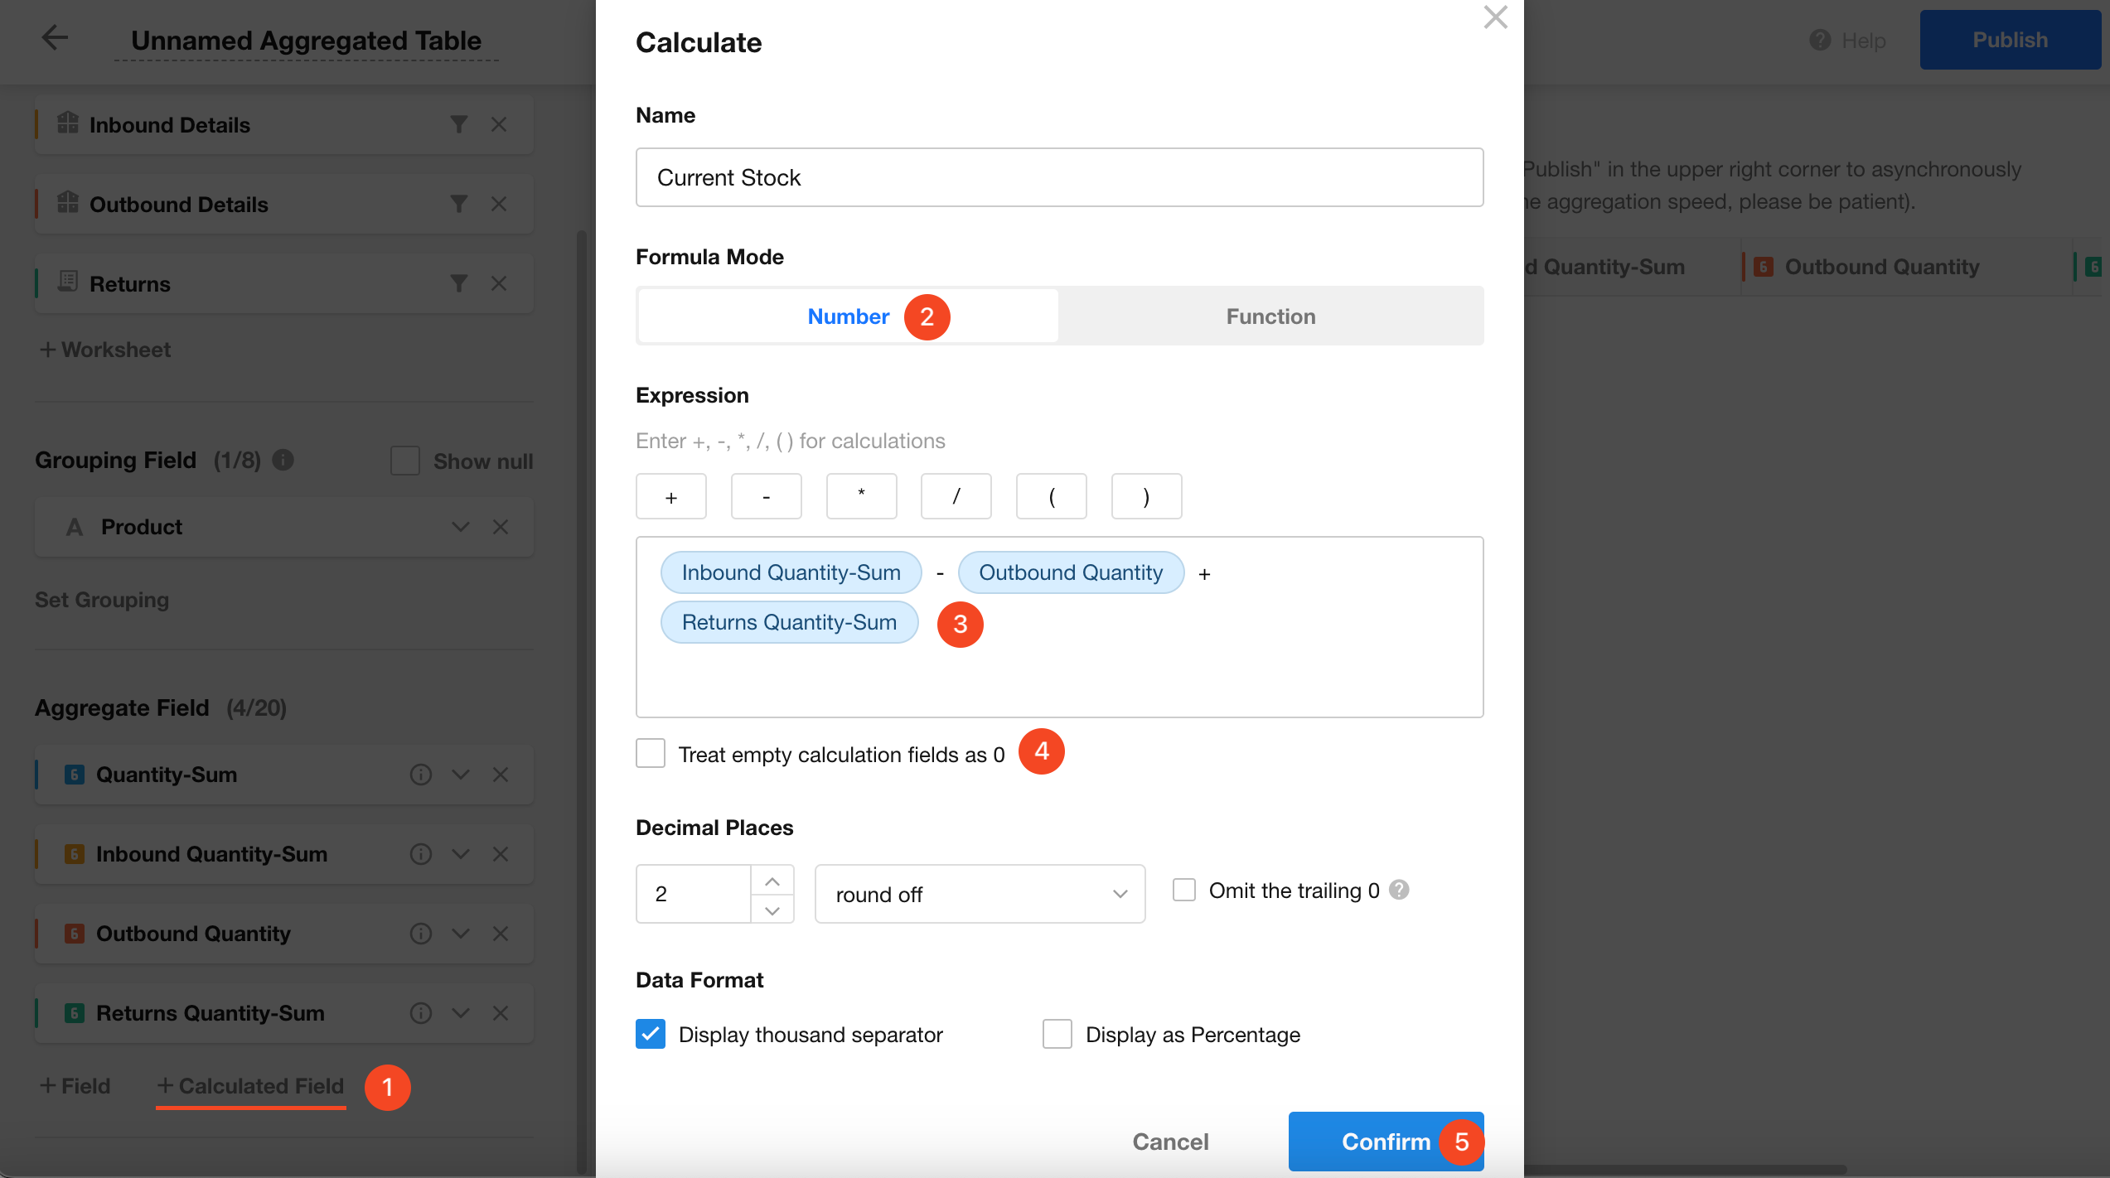Click help icon beside Omit the trailing 0
The height and width of the screenshot is (1178, 2110).
pos(1399,890)
